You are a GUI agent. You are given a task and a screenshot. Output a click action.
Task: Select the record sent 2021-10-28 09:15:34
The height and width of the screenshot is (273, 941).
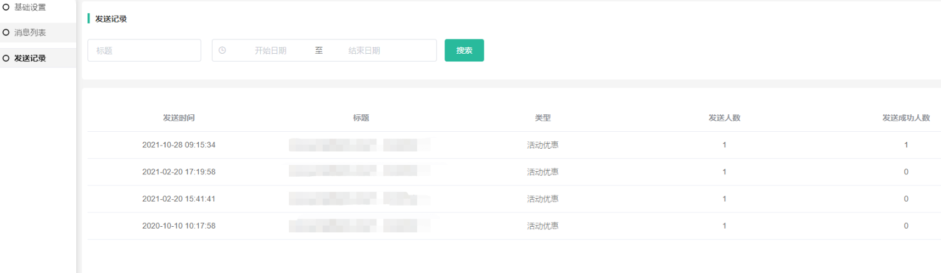coord(179,145)
